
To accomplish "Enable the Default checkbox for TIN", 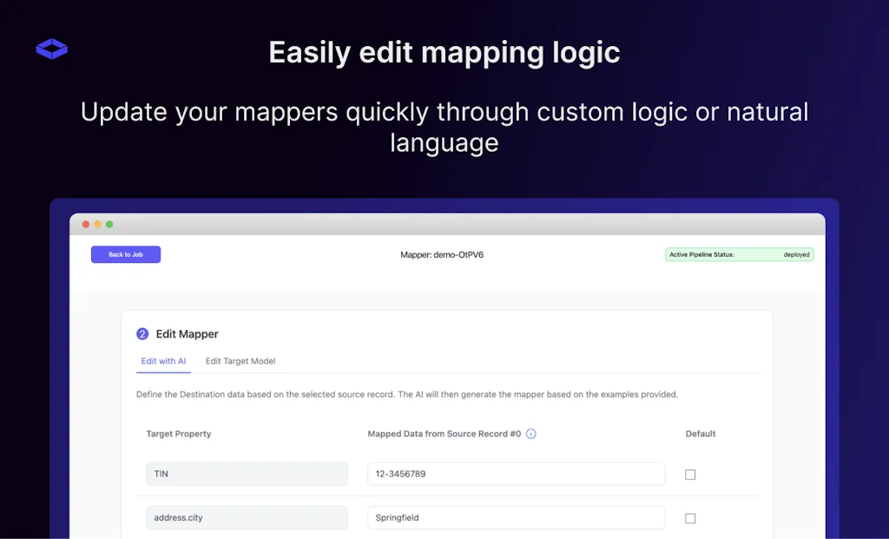I will click(x=690, y=475).
